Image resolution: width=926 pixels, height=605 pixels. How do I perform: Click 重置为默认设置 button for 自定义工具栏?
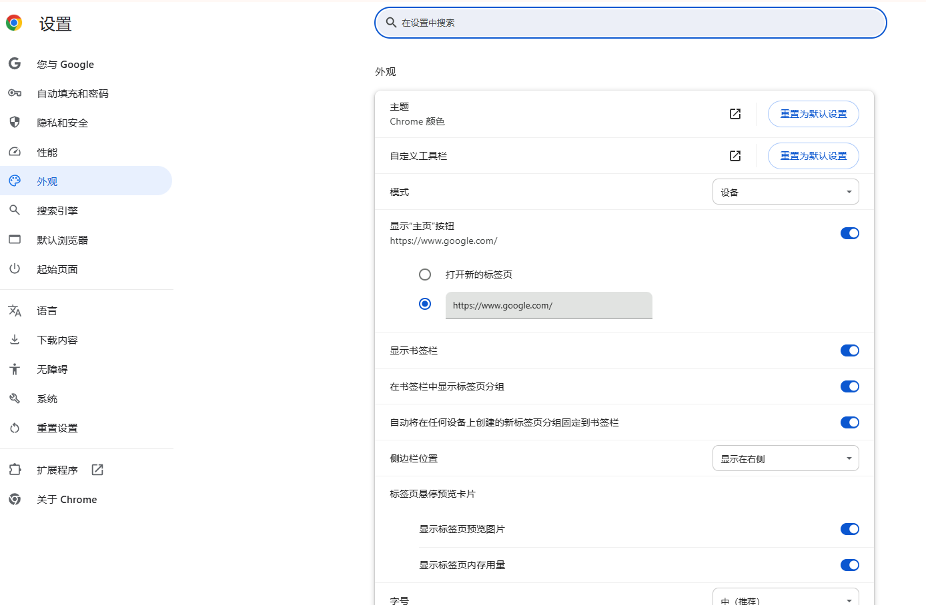tap(813, 156)
